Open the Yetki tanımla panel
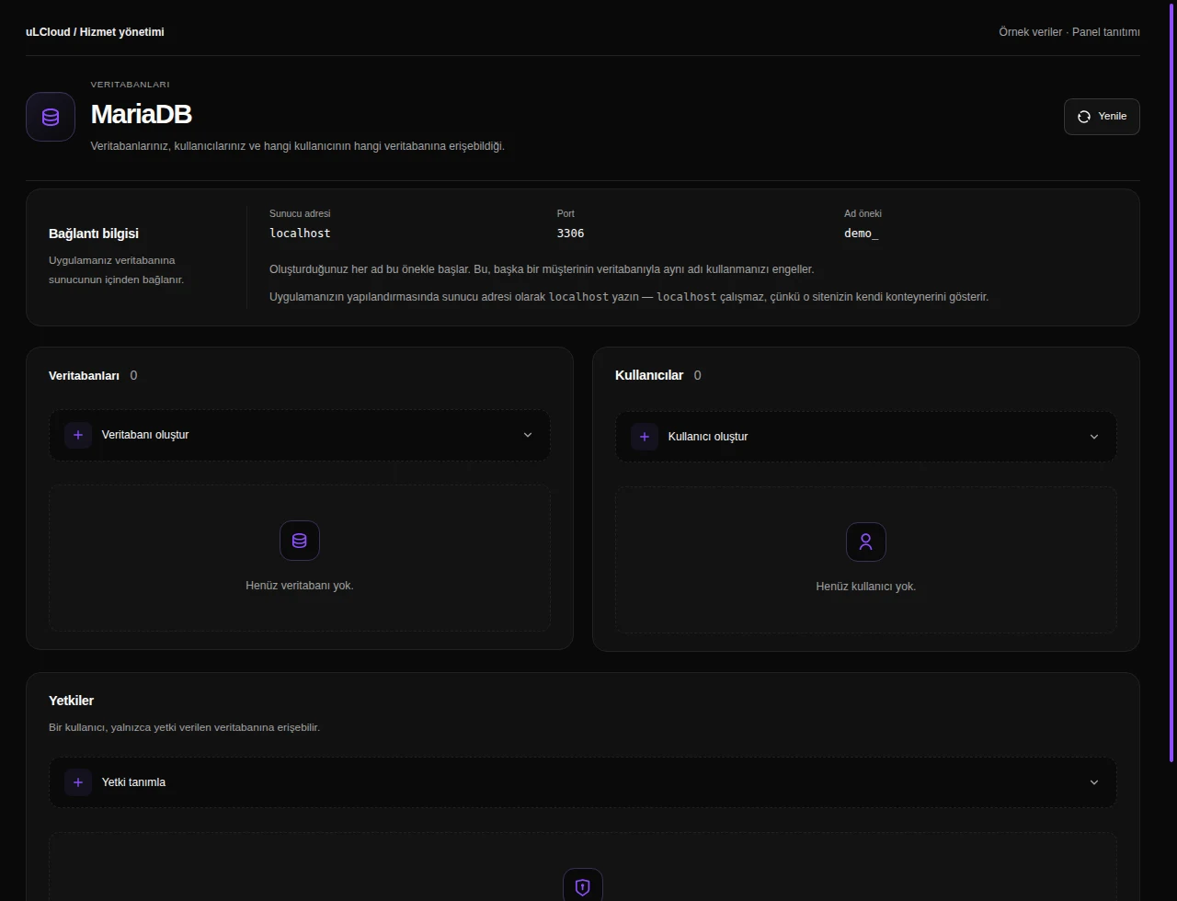Screen dimensions: 1177x901 [x=583, y=782]
